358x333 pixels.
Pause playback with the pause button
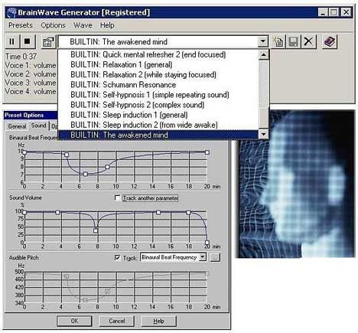coord(12,41)
